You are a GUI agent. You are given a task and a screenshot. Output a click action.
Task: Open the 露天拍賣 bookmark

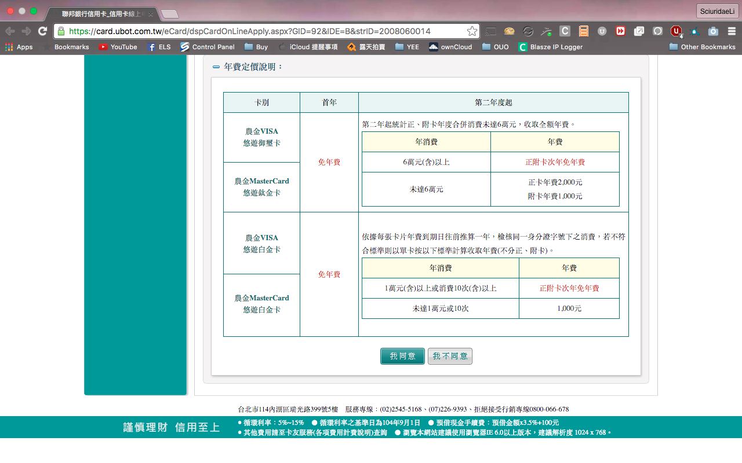(x=366, y=47)
